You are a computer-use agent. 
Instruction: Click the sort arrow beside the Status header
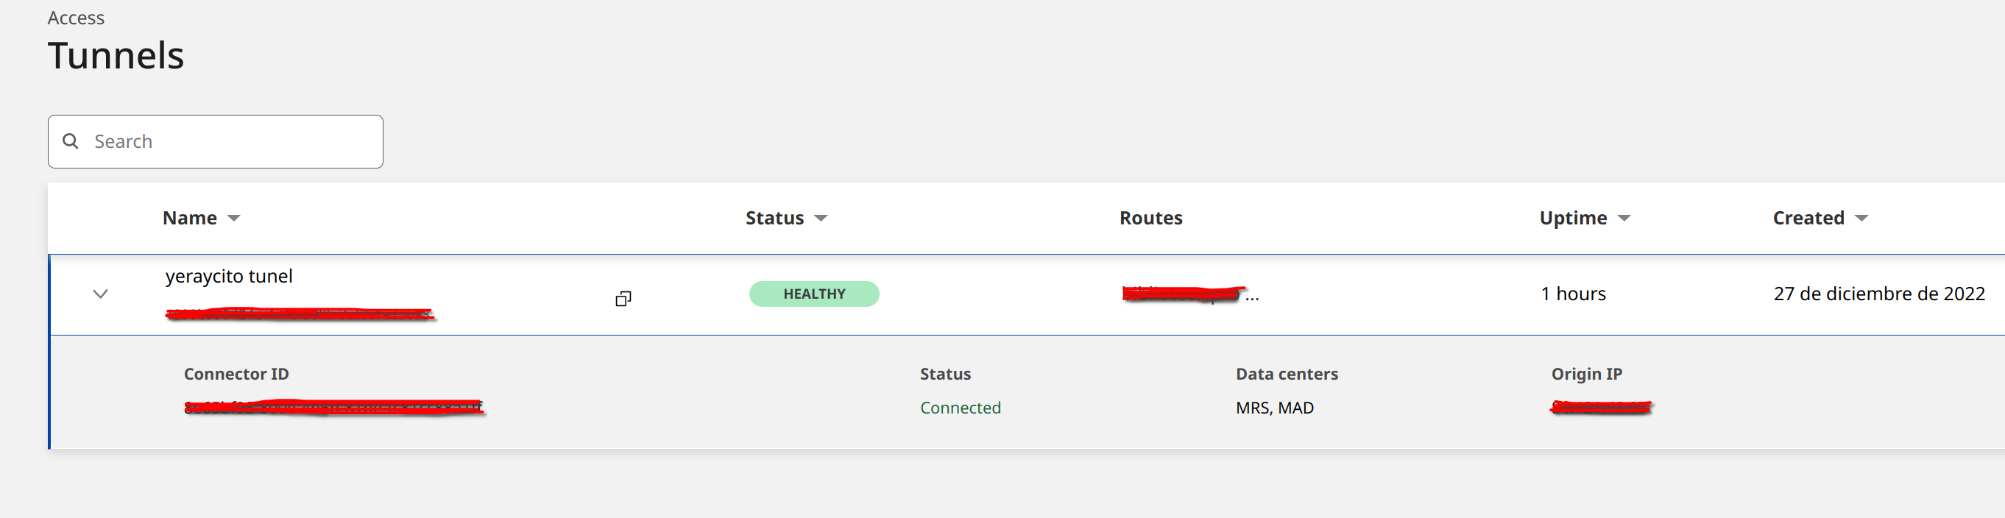click(821, 219)
